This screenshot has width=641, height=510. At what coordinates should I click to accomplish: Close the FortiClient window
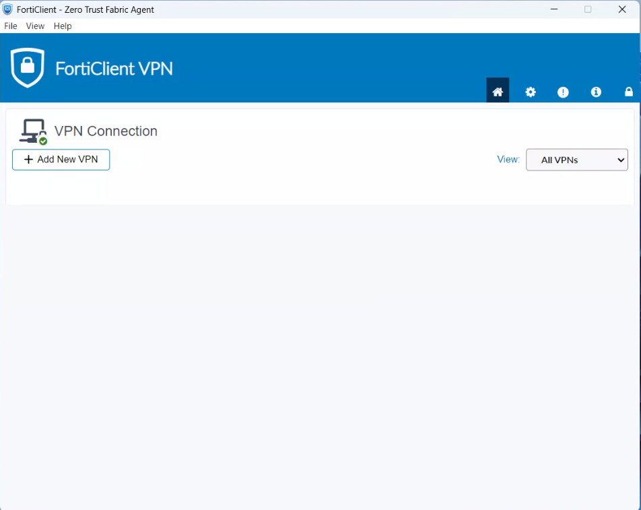tap(622, 9)
